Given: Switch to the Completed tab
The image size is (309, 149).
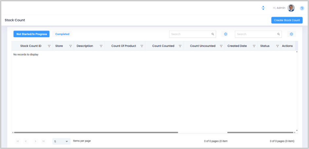Looking at the screenshot, I should [x=62, y=34].
